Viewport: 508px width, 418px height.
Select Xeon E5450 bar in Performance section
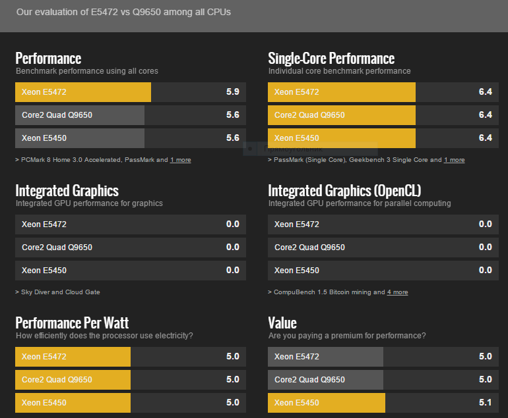pos(131,138)
